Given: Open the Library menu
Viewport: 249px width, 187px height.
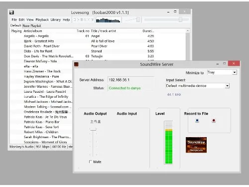Looking at the screenshot, I should tap(56, 20).
